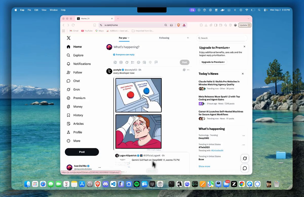Expand the browser tab list chevron
This screenshot has height=197, width=304.
pyautogui.click(x=249, y=19)
